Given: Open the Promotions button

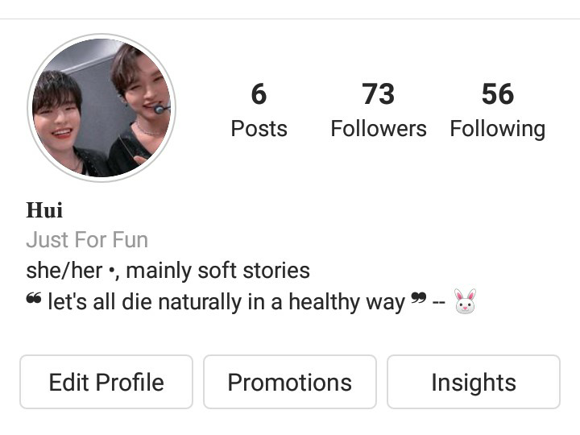Looking at the screenshot, I should pos(290,382).
